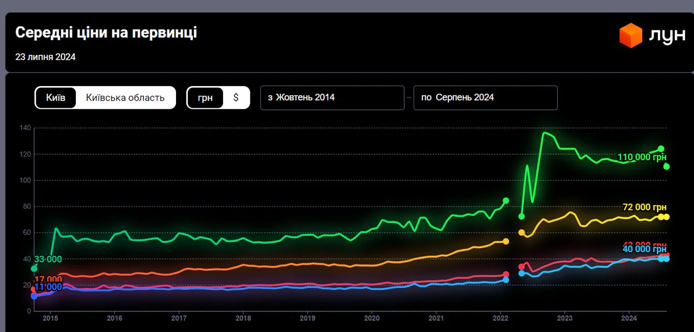
Task: Click green line start point labeled 33 000
Action: (34, 269)
